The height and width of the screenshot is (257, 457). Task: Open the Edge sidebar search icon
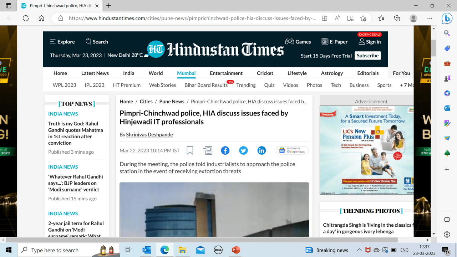447,33
